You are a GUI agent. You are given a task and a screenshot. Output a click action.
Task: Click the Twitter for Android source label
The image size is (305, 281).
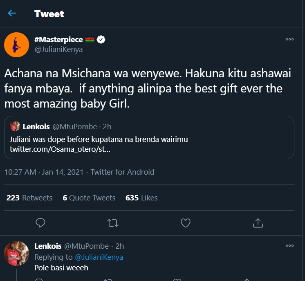point(123,172)
